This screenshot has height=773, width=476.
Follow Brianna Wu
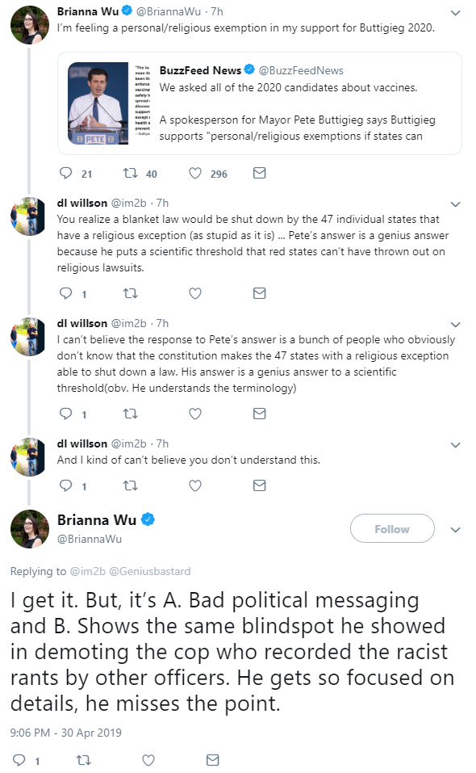[x=392, y=528]
